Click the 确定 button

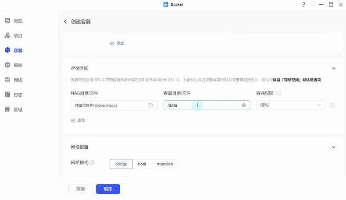(x=108, y=189)
